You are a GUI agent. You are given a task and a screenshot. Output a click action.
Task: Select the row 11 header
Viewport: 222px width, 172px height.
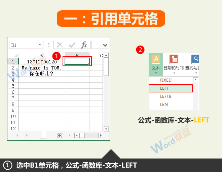13,122
